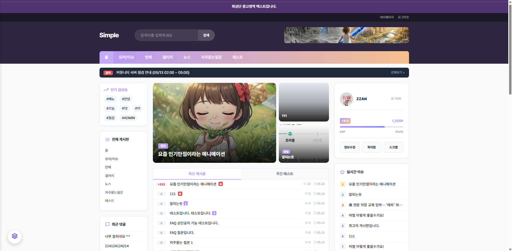Click the EXP progress bar
This screenshot has height=251, width=512.
coord(372,127)
